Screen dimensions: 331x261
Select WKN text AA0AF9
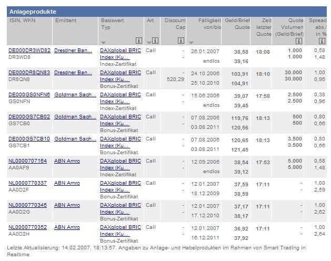18,168
